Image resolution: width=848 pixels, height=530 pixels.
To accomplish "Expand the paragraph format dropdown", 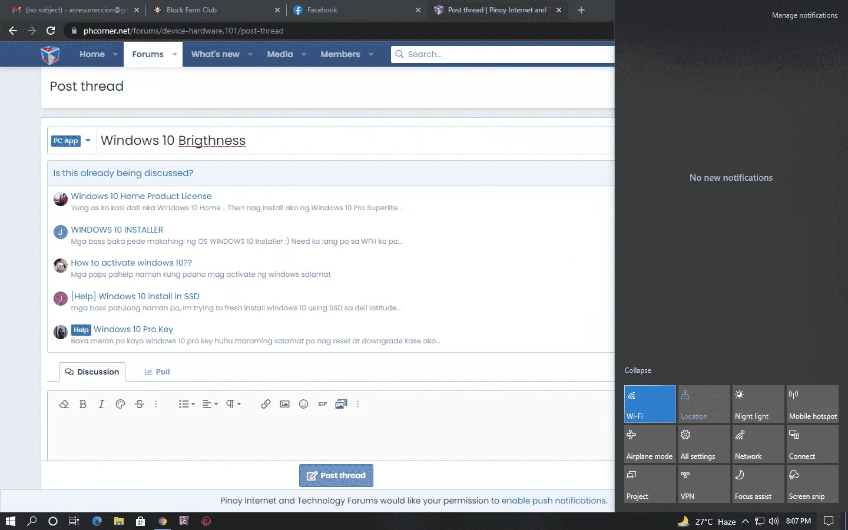I will (x=234, y=404).
